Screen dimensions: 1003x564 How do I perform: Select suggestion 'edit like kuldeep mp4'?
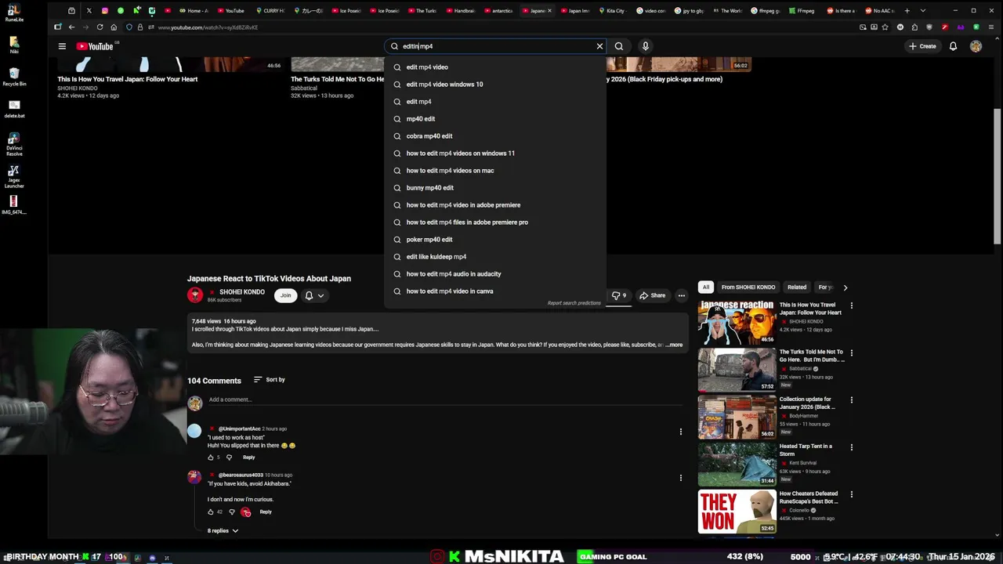coord(495,257)
